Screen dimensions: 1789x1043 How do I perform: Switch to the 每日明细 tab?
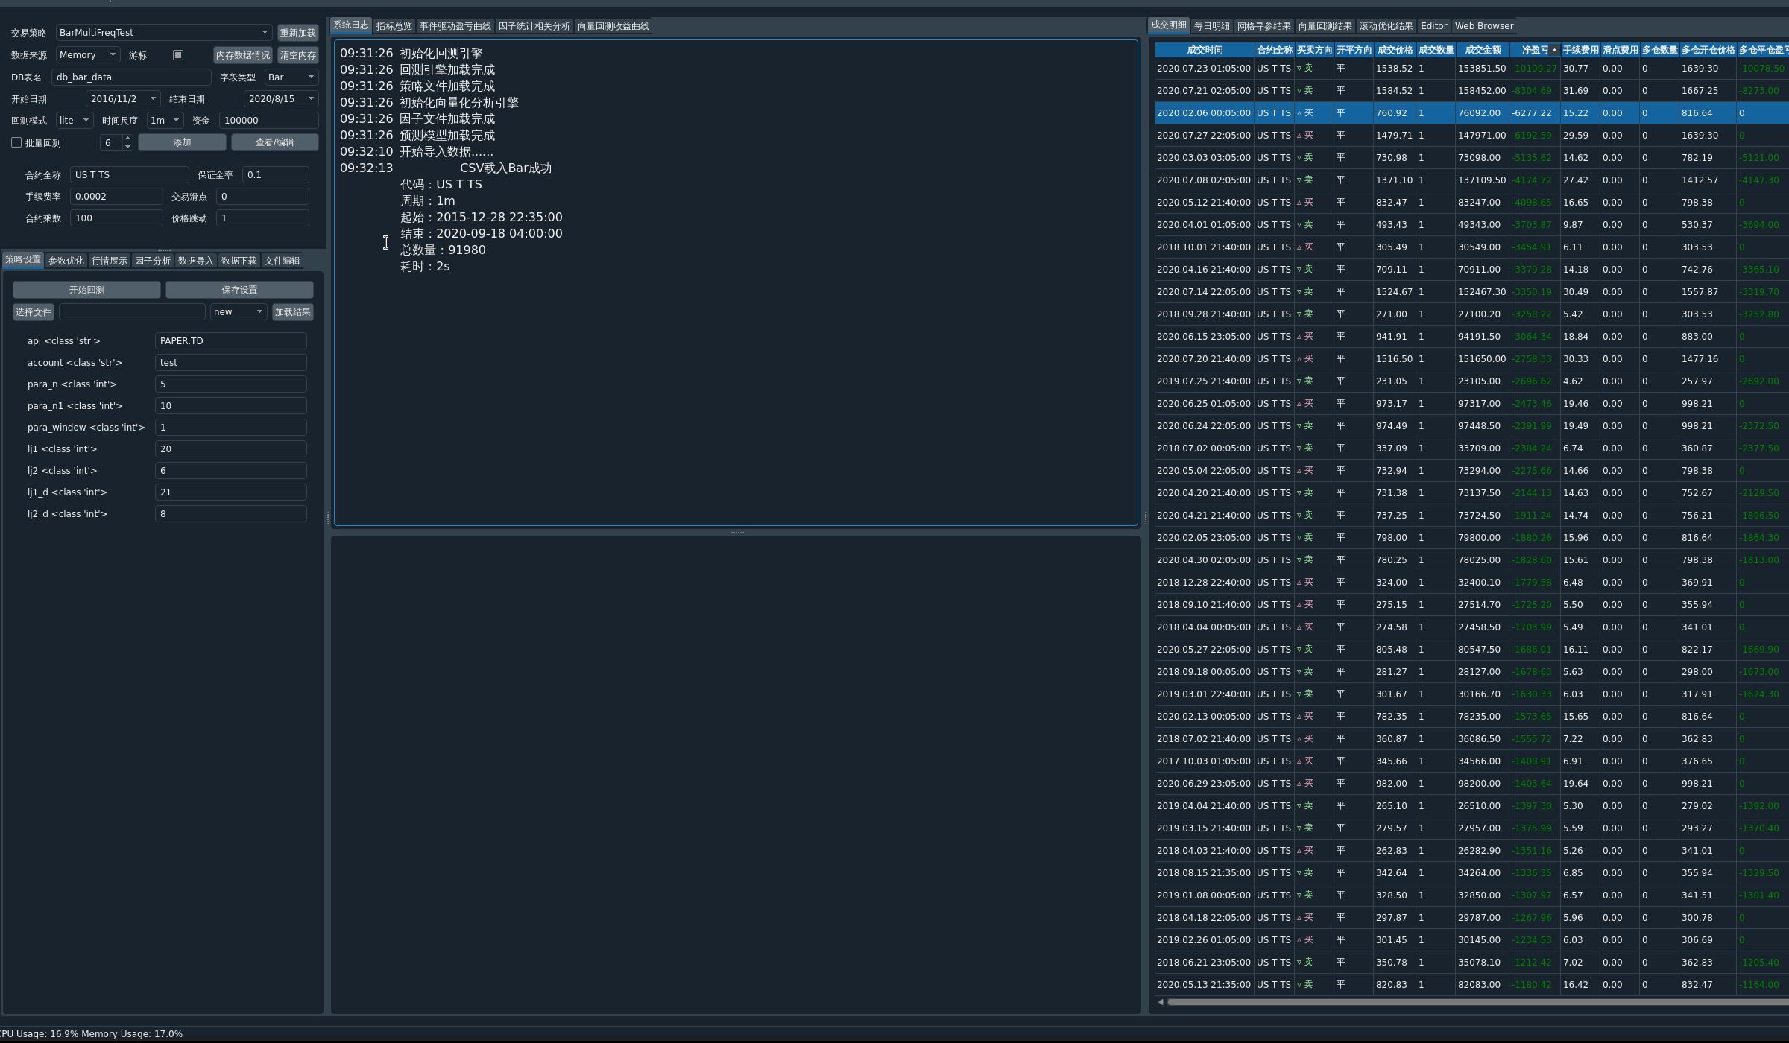tap(1211, 26)
